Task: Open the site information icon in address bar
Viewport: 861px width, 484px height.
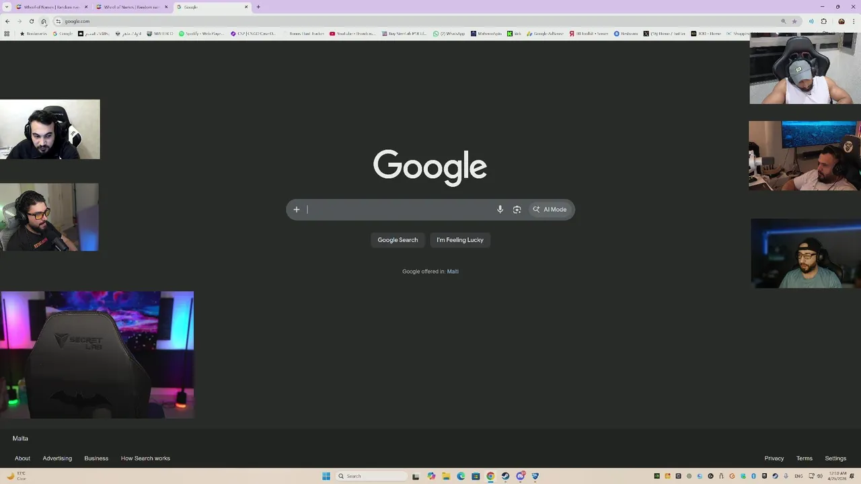Action: pyautogui.click(x=59, y=22)
